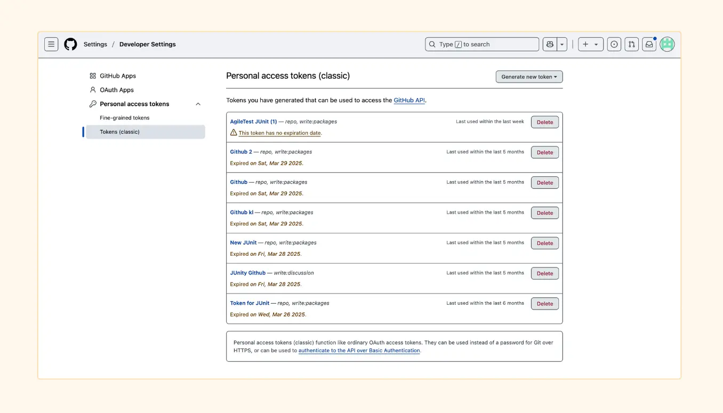Screen dimensions: 723x413
Task: Open Developer Settings breadcrumb
Action: point(148,44)
